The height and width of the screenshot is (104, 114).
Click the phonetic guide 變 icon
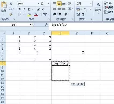tap(45, 14)
